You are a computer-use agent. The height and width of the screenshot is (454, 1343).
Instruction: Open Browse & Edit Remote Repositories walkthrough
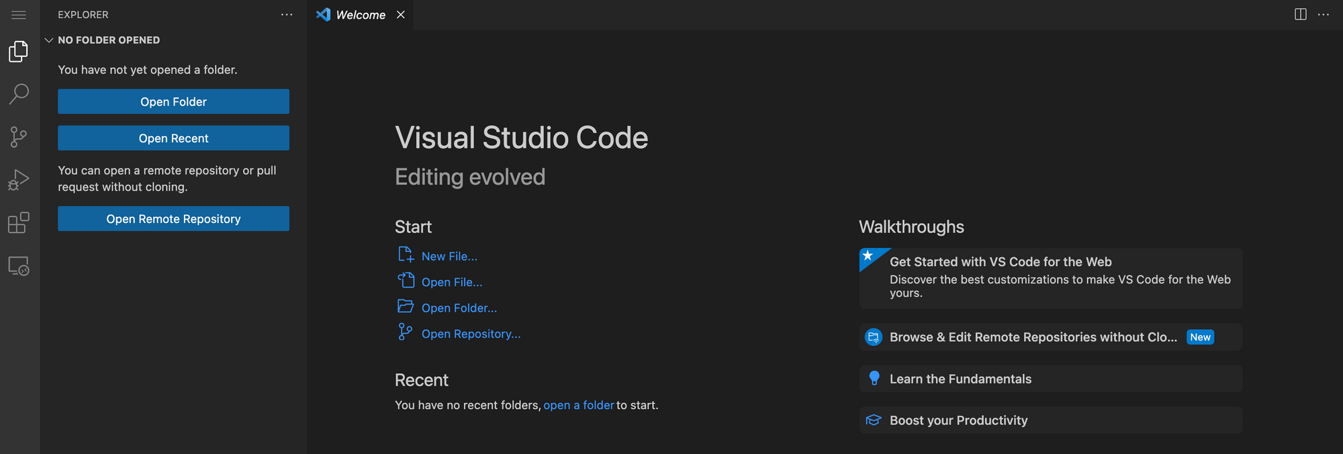pyautogui.click(x=1051, y=337)
